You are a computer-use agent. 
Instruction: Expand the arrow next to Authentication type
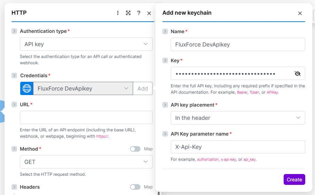coord(14,31)
